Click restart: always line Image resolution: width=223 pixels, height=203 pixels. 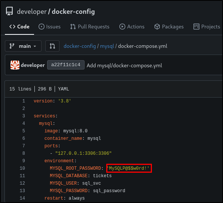pyautogui.click(x=65, y=198)
